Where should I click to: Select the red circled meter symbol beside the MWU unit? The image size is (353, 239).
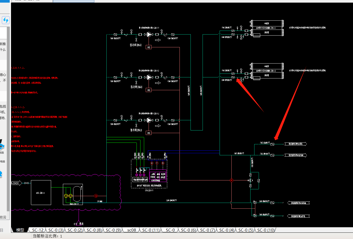pos(96,196)
